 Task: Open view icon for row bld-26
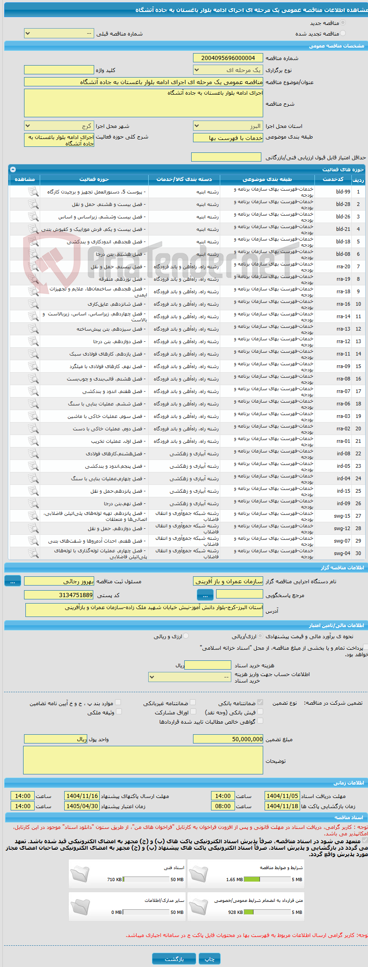click(x=33, y=217)
